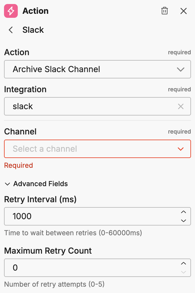Click inside the slack Integration input field
Screen dimensions: 195x293
[x=86, y=106]
